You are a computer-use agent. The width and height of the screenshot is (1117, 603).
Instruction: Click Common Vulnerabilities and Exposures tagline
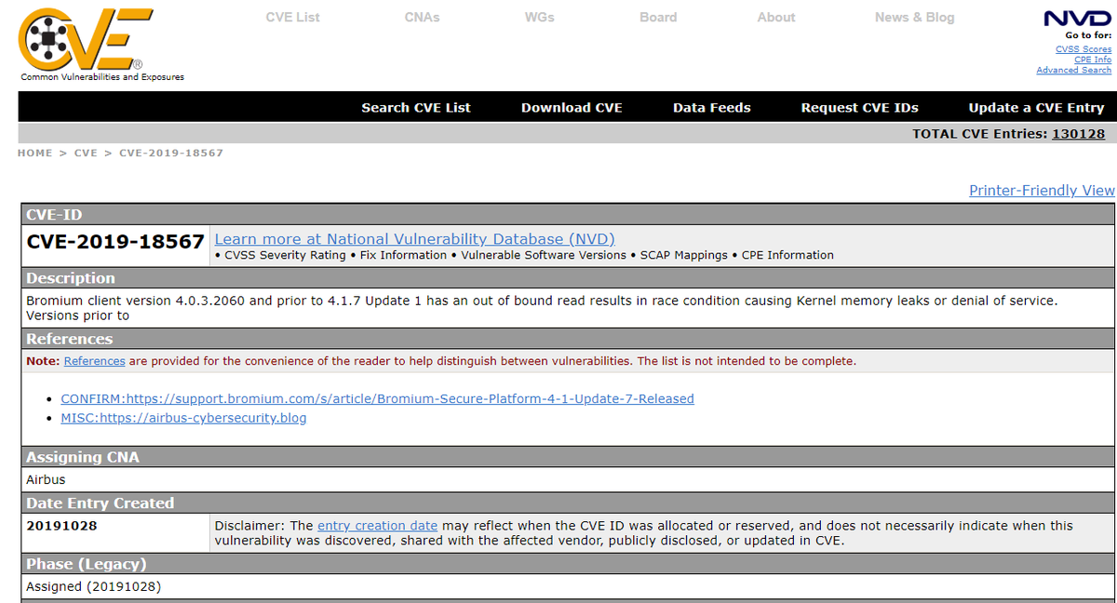[x=102, y=77]
